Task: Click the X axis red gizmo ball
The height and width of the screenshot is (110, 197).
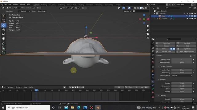Action: pos(148,19)
